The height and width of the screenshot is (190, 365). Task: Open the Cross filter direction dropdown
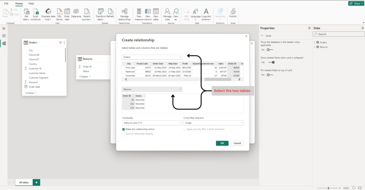(214, 123)
